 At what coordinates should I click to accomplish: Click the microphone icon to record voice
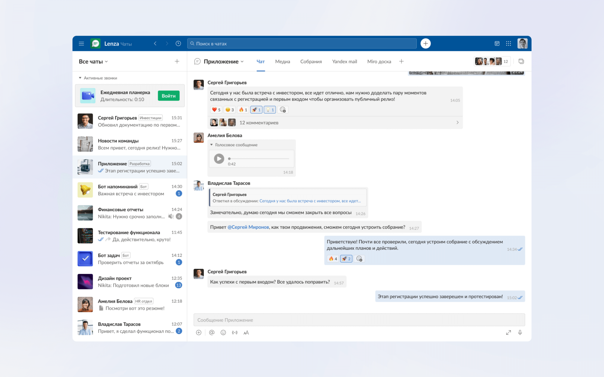520,332
